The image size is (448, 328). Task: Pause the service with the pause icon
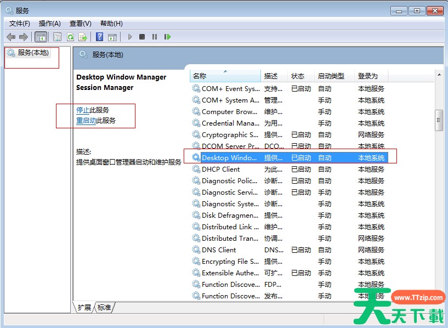pos(154,37)
